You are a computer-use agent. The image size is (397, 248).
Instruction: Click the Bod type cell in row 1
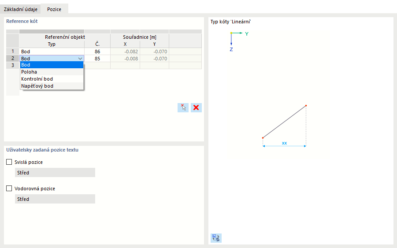click(x=52, y=52)
